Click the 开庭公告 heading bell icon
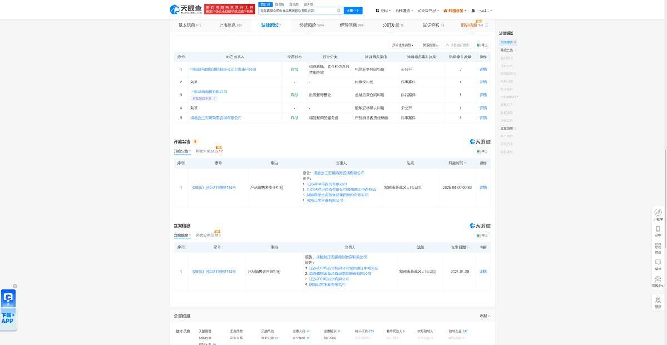667x345 pixels. point(195,142)
